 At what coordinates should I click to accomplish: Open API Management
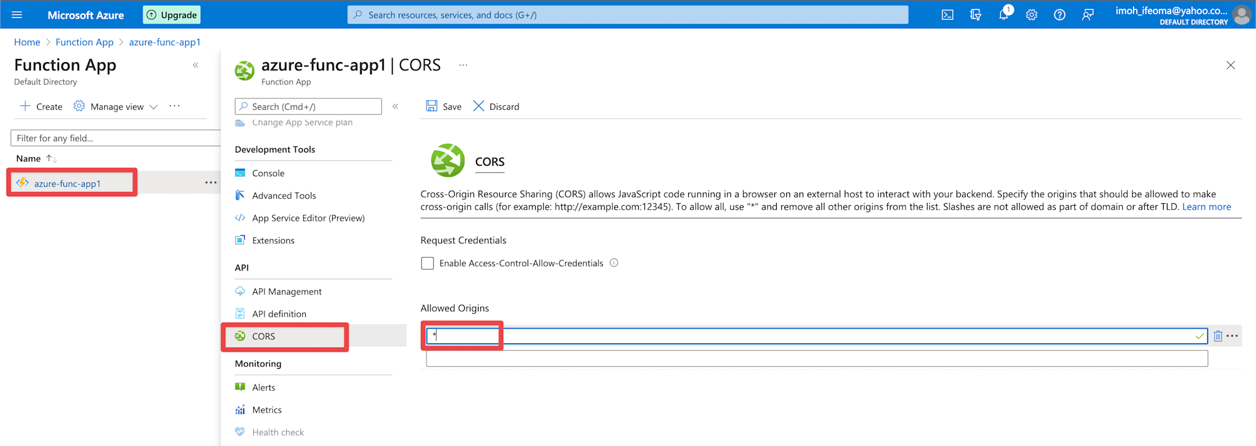click(x=287, y=292)
